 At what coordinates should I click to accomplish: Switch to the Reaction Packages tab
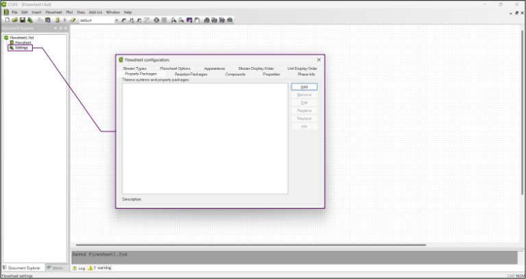tap(191, 75)
